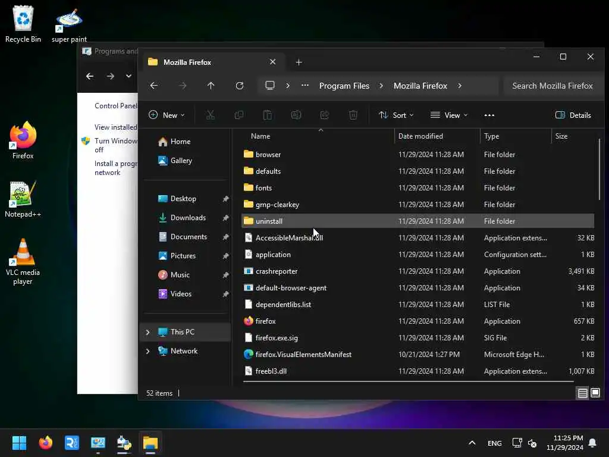Click the Share icon in toolbar
609x457 pixels.
[324, 115]
